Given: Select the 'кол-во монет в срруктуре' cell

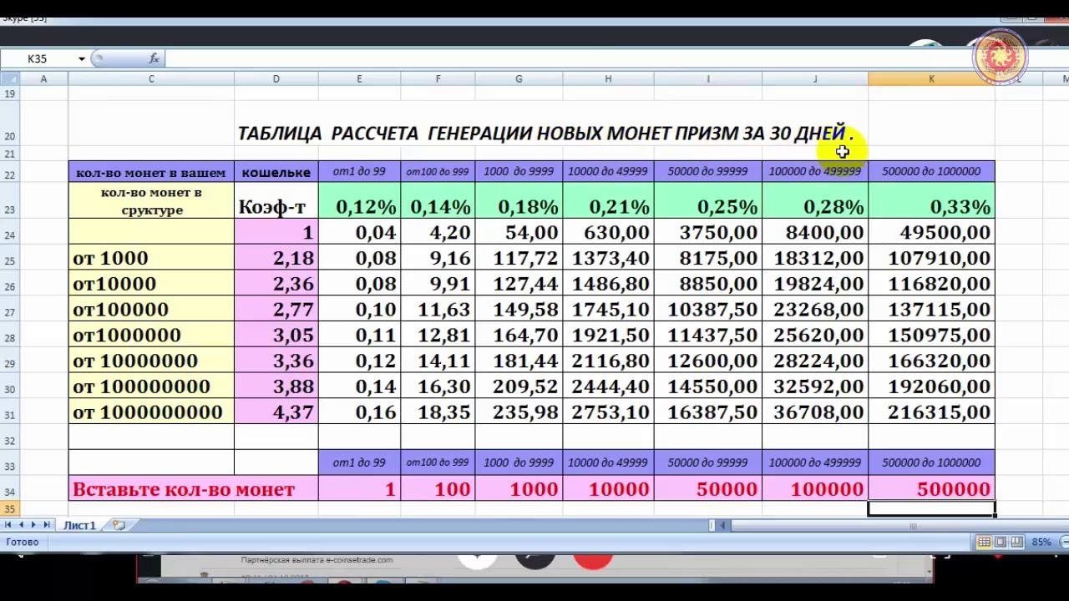Looking at the screenshot, I should click(151, 202).
